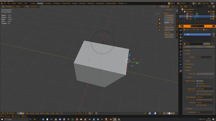This screenshot has height=121, width=216.
Task: Enable the Transparent Shadows checkbox
Action: point(197,94)
